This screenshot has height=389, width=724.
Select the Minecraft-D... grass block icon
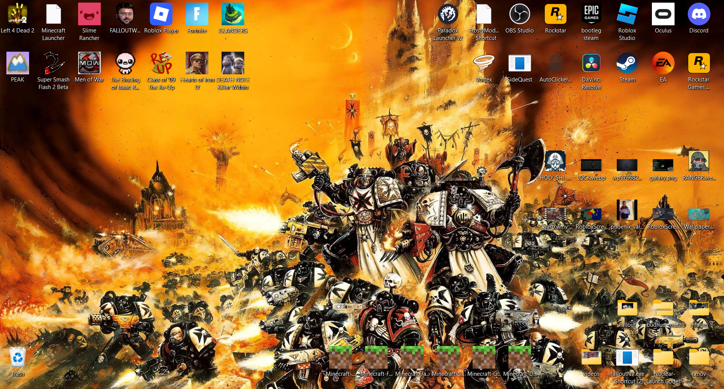[x=520, y=357]
